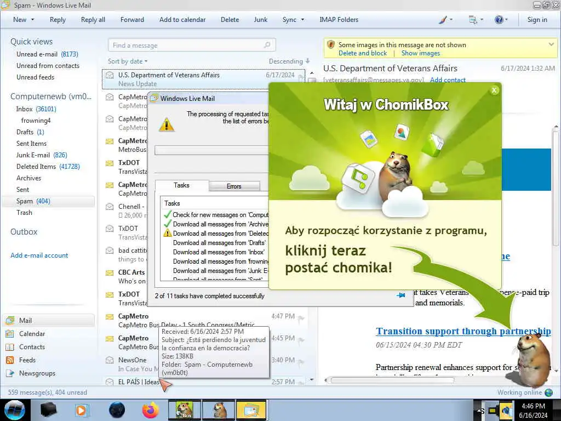Click the search magnifier in Find a message
The width and height of the screenshot is (561, 421).
tap(267, 45)
